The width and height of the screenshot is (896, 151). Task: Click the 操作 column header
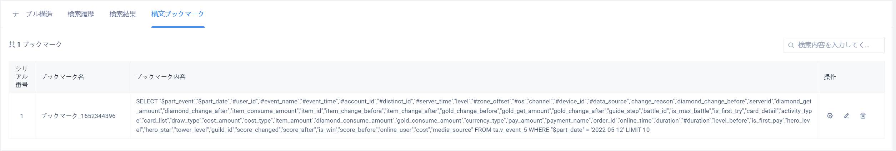[830, 77]
